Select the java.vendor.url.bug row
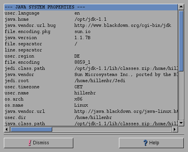The height and width of the screenshot is (152, 188). [x=91, y=25]
